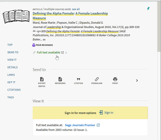This screenshot has height=140, width=161.
Task: Click the Citation quote icon
Action: [79, 79]
